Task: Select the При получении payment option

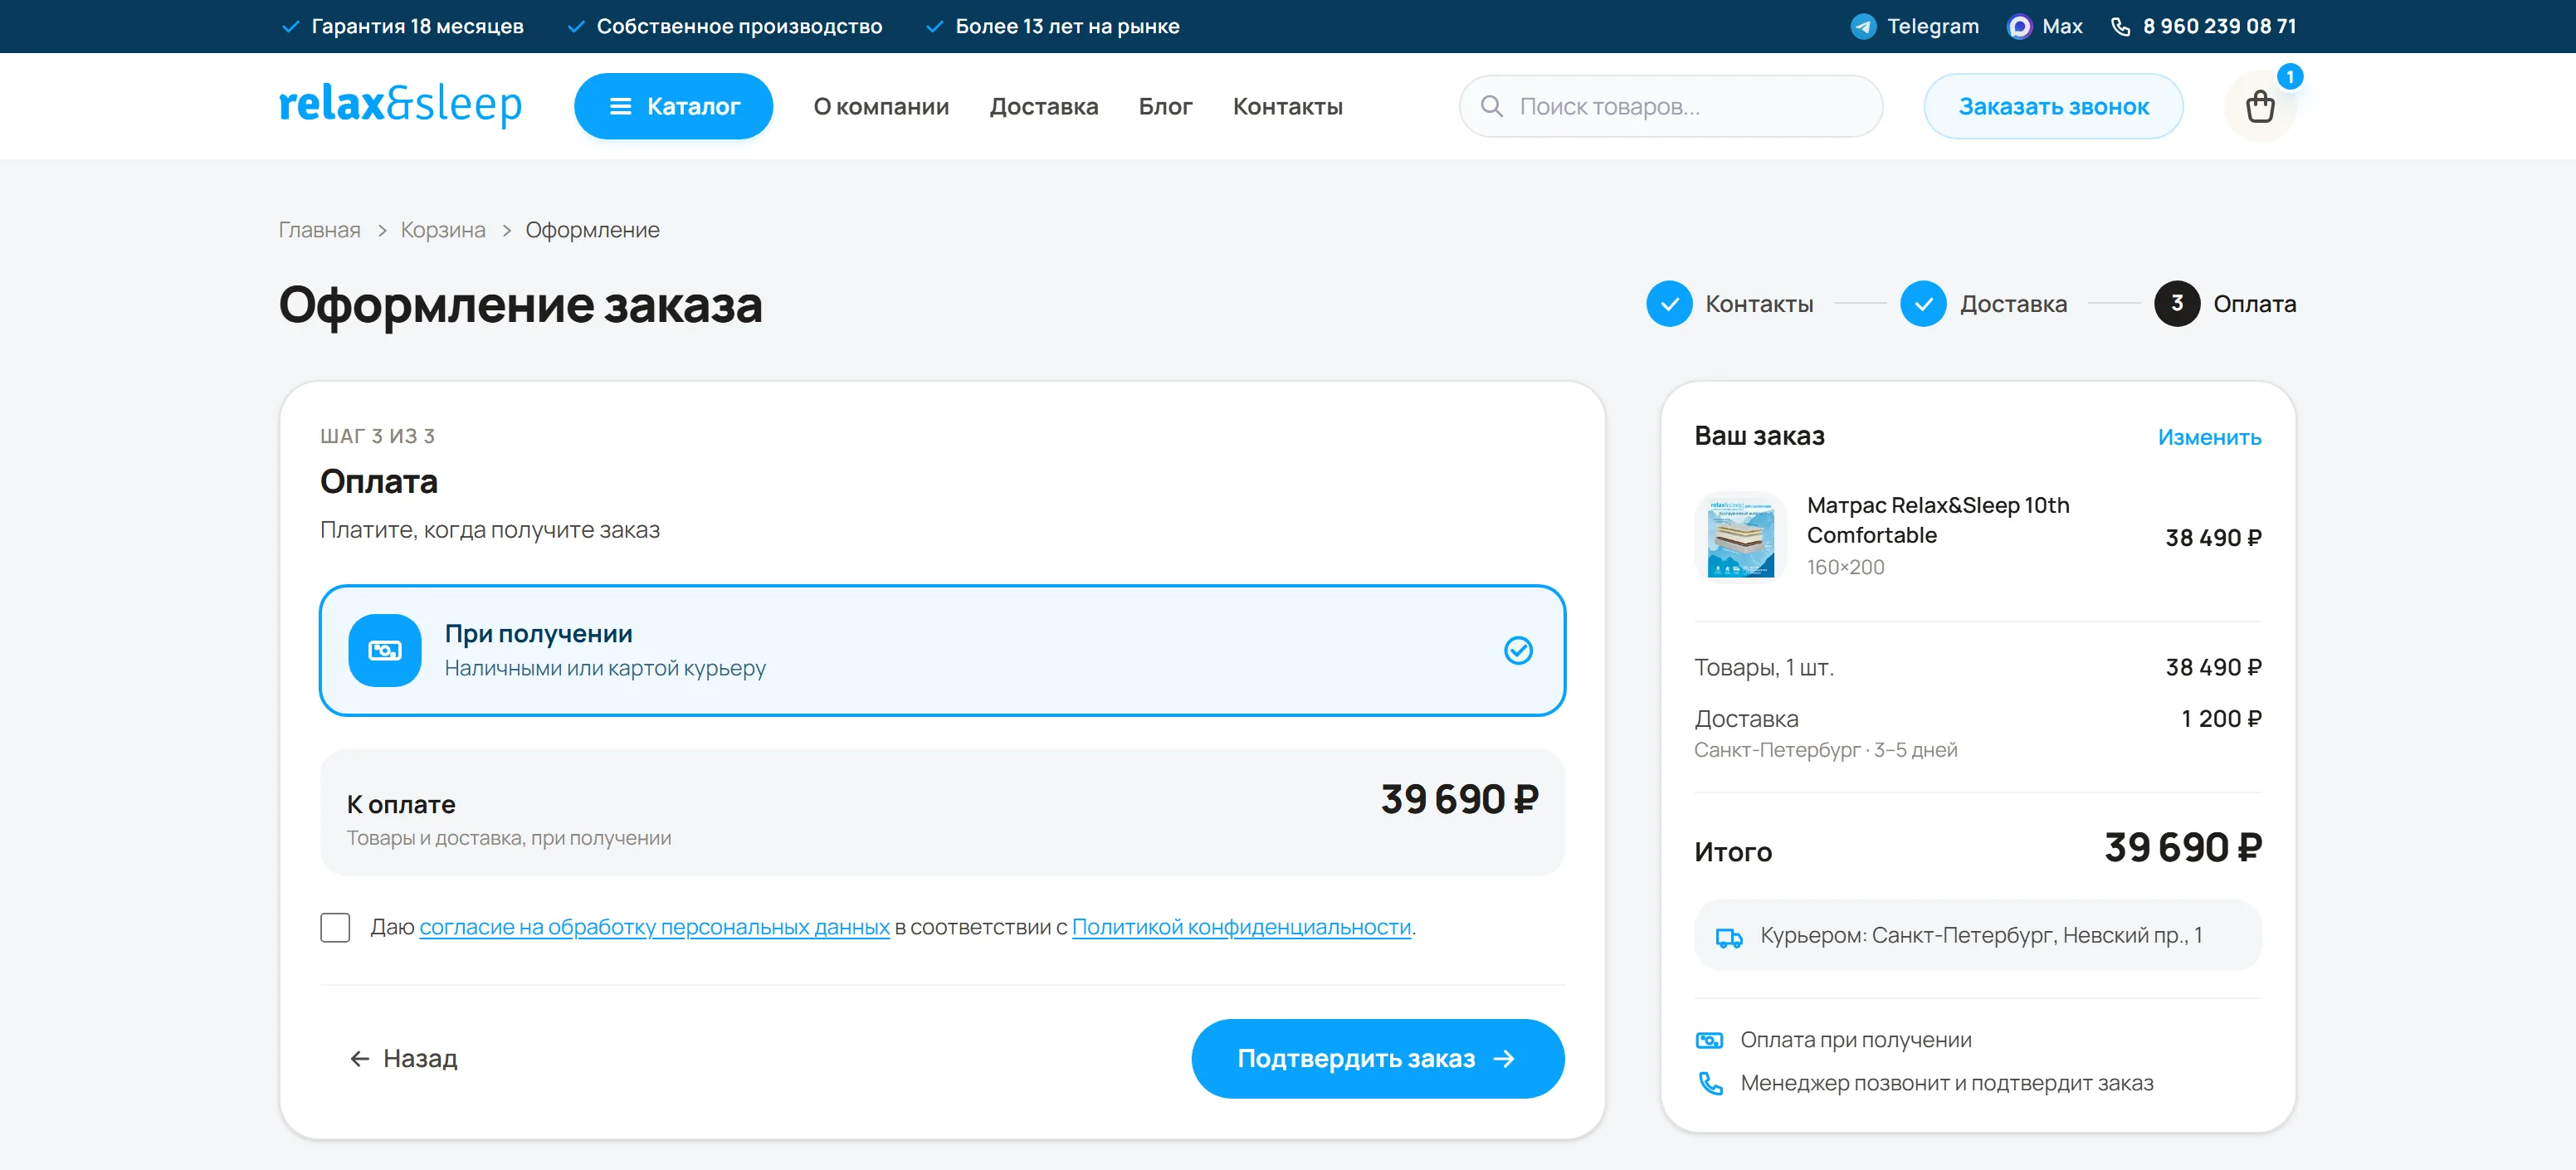Action: coord(942,650)
